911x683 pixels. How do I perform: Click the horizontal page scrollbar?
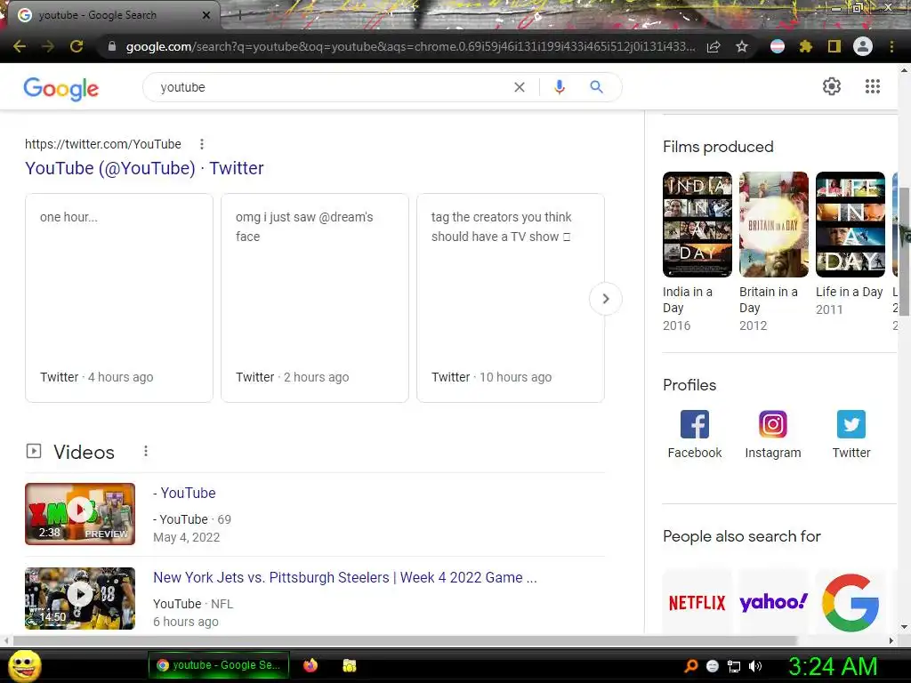(x=407, y=640)
